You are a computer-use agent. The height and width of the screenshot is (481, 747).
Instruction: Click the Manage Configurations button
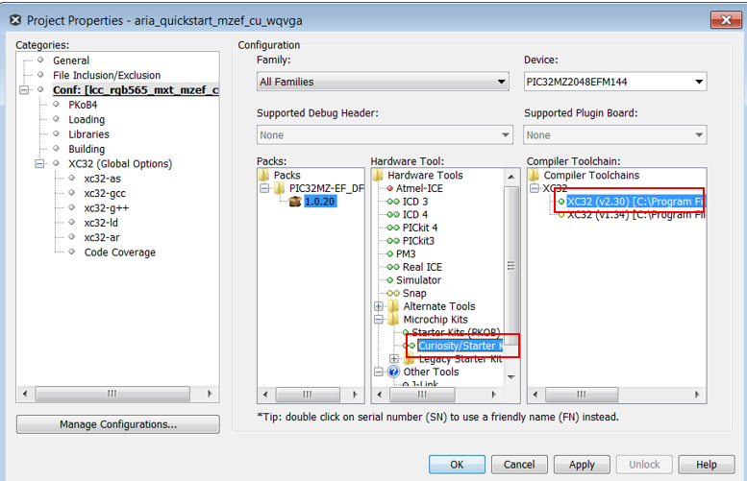tap(118, 424)
